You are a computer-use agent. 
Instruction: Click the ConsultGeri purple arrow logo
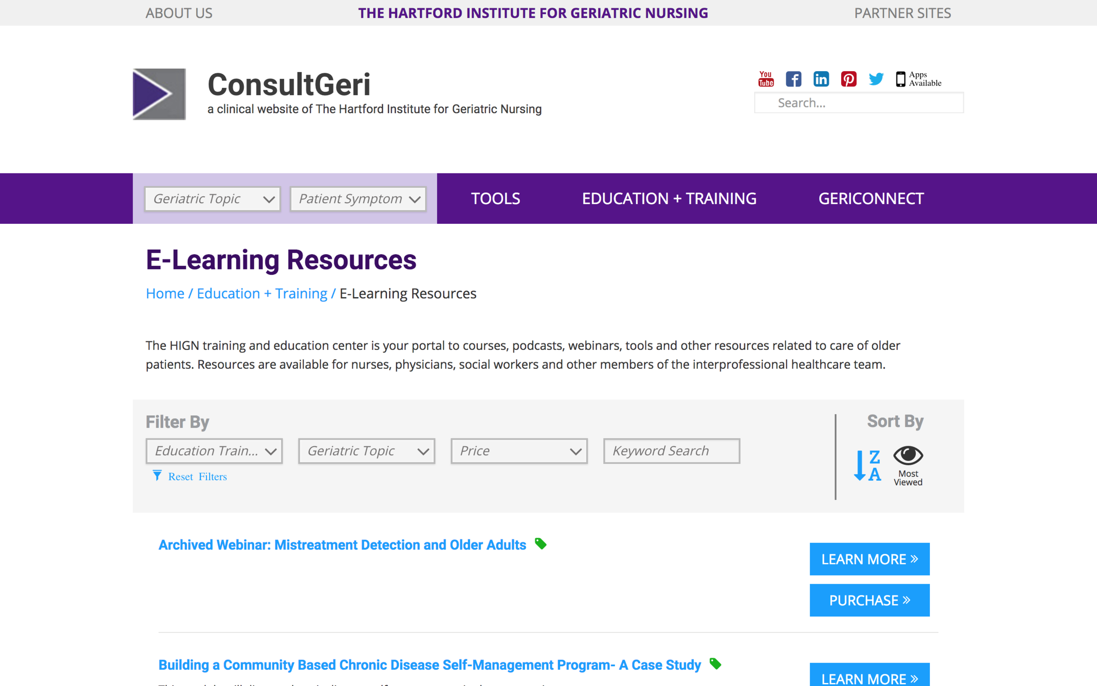tap(159, 94)
